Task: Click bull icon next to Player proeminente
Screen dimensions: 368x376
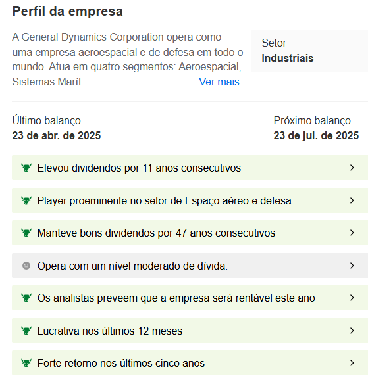Action: (26, 200)
